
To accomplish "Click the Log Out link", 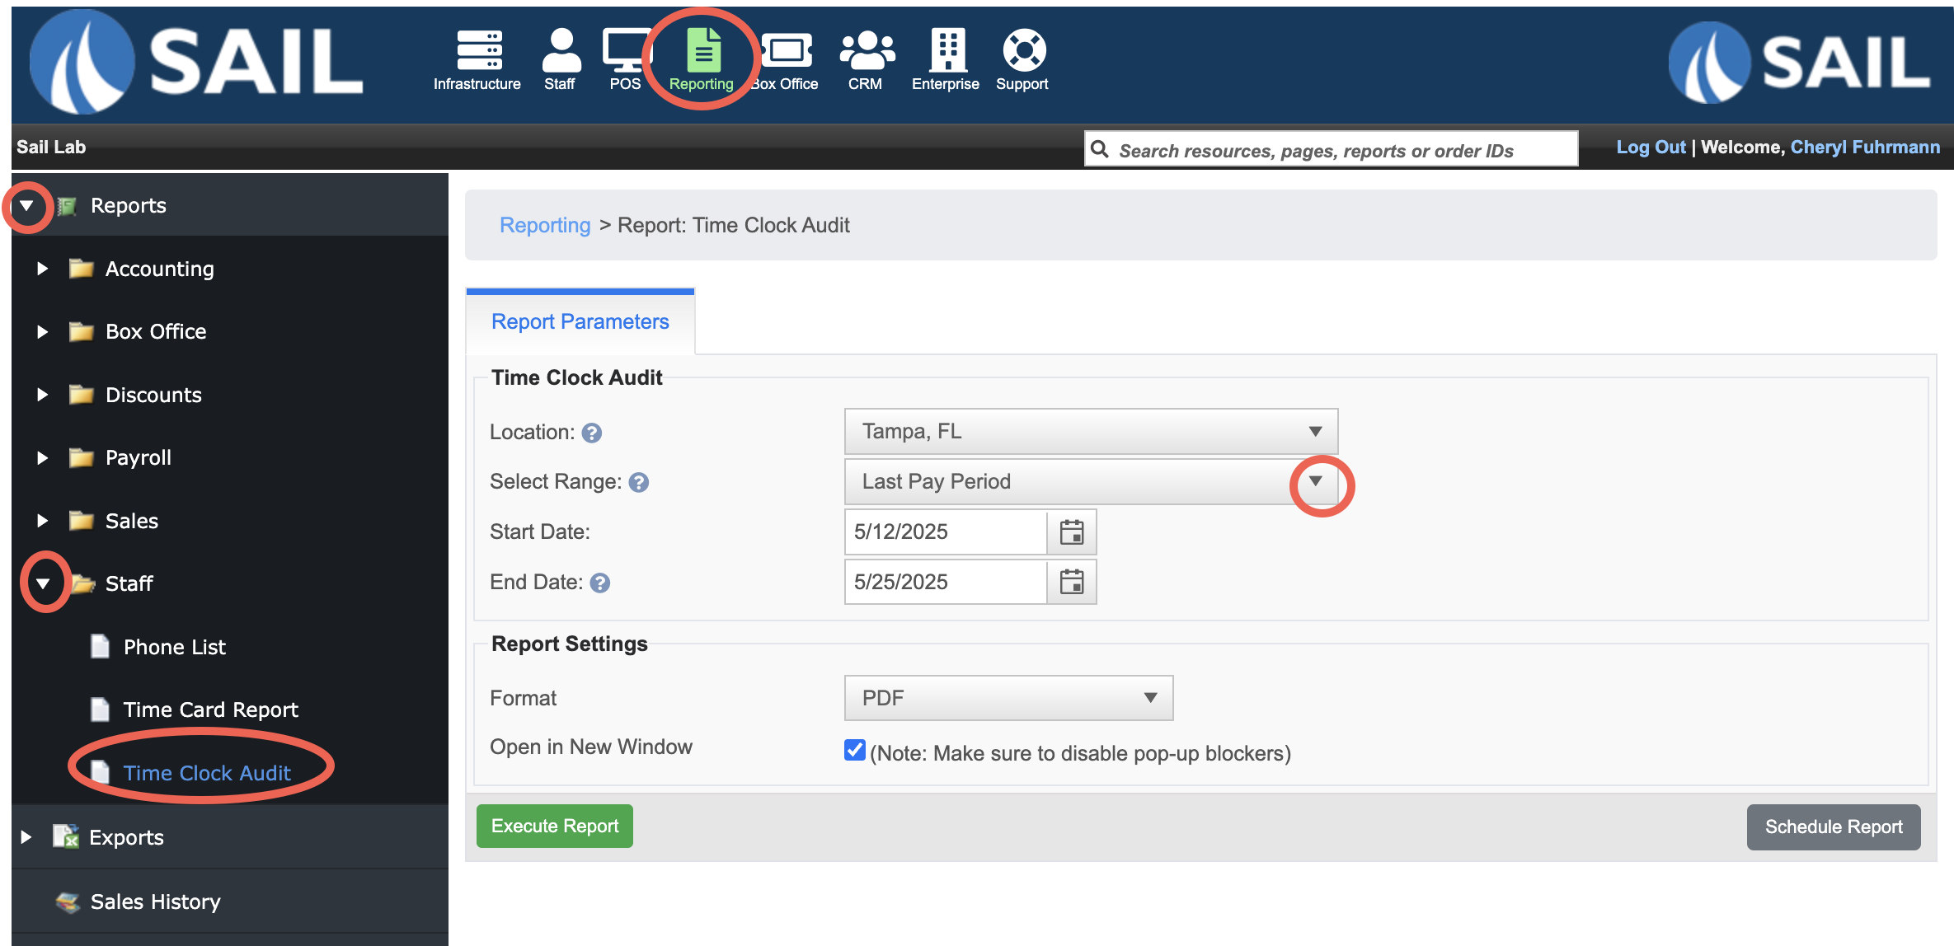I will pyautogui.click(x=1651, y=148).
